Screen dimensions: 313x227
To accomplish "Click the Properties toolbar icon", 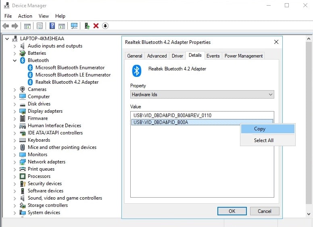I will point(40,26).
